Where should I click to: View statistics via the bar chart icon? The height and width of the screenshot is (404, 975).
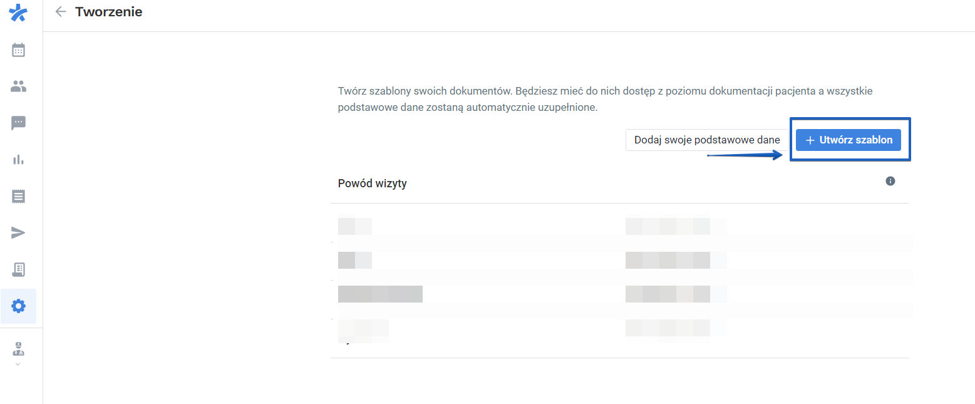[18, 160]
